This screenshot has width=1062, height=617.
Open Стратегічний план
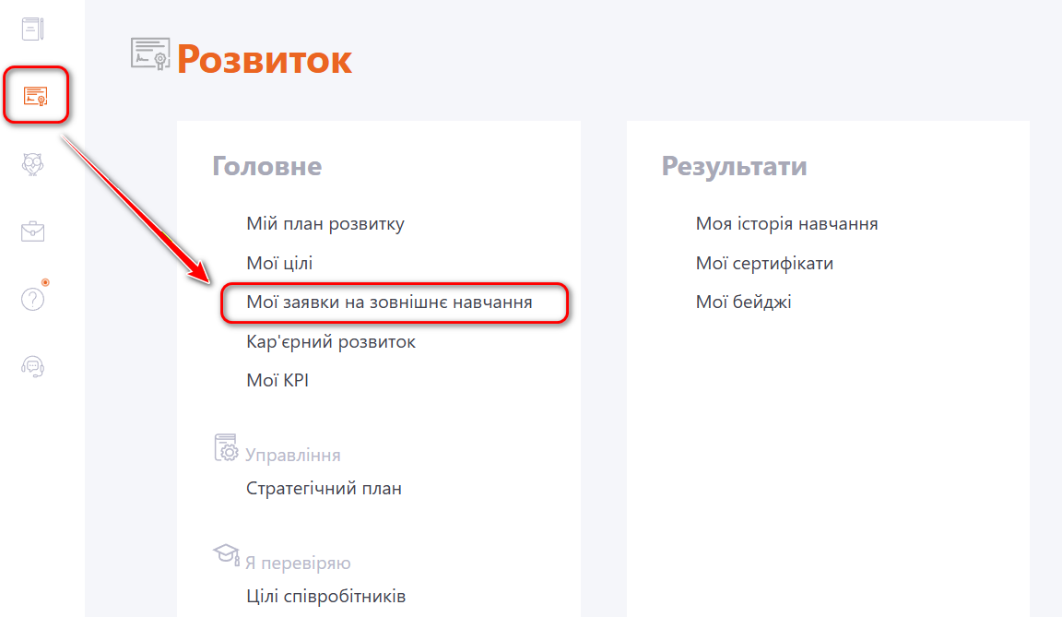(x=324, y=488)
